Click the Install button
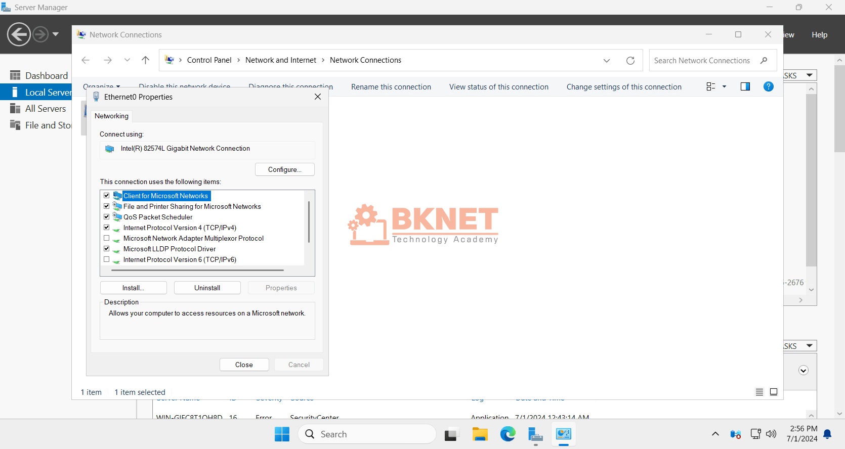The height and width of the screenshot is (449, 845). [x=134, y=288]
